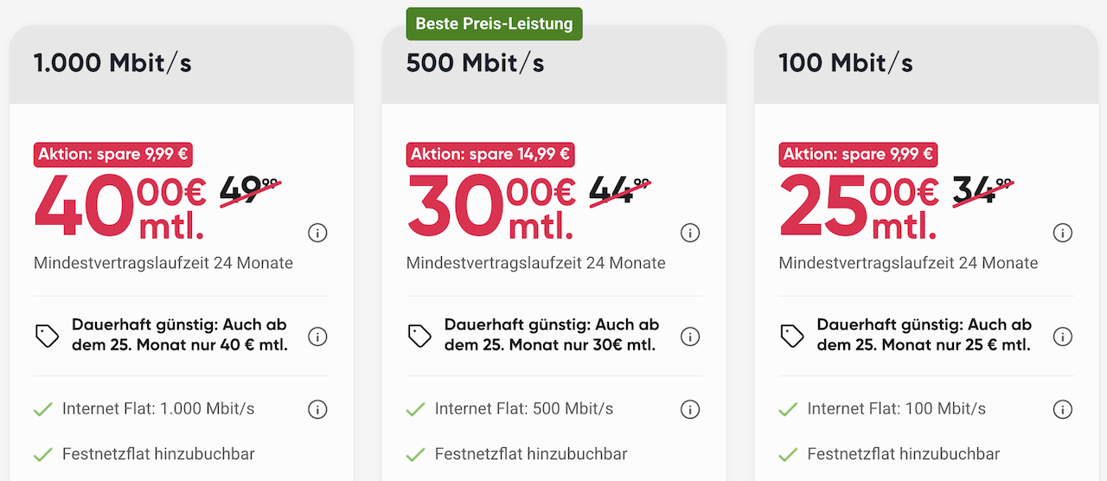Image resolution: width=1107 pixels, height=481 pixels.
Task: Open price info icon for 30€ plan
Action: pos(690,233)
